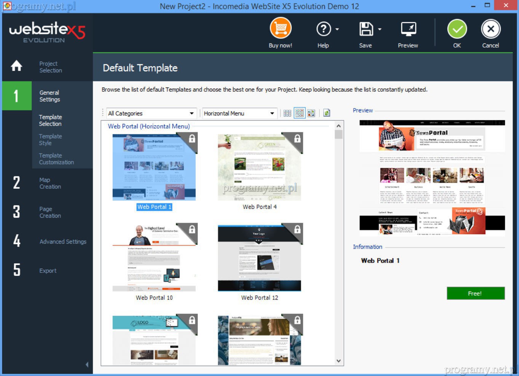The image size is (519, 376).
Task: Select the Web Portal 12 template thumbnail
Action: click(x=259, y=258)
